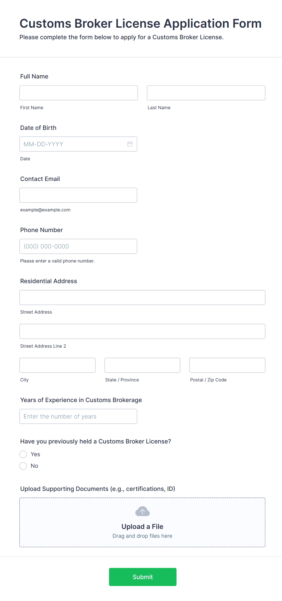Viewport: 282px width, 601px height.
Task: Submit the license application form
Action: click(x=143, y=577)
